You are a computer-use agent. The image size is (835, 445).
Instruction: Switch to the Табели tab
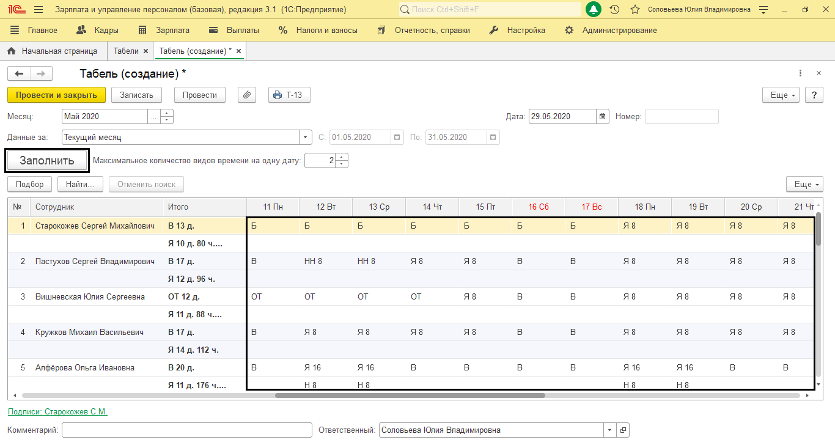[126, 51]
